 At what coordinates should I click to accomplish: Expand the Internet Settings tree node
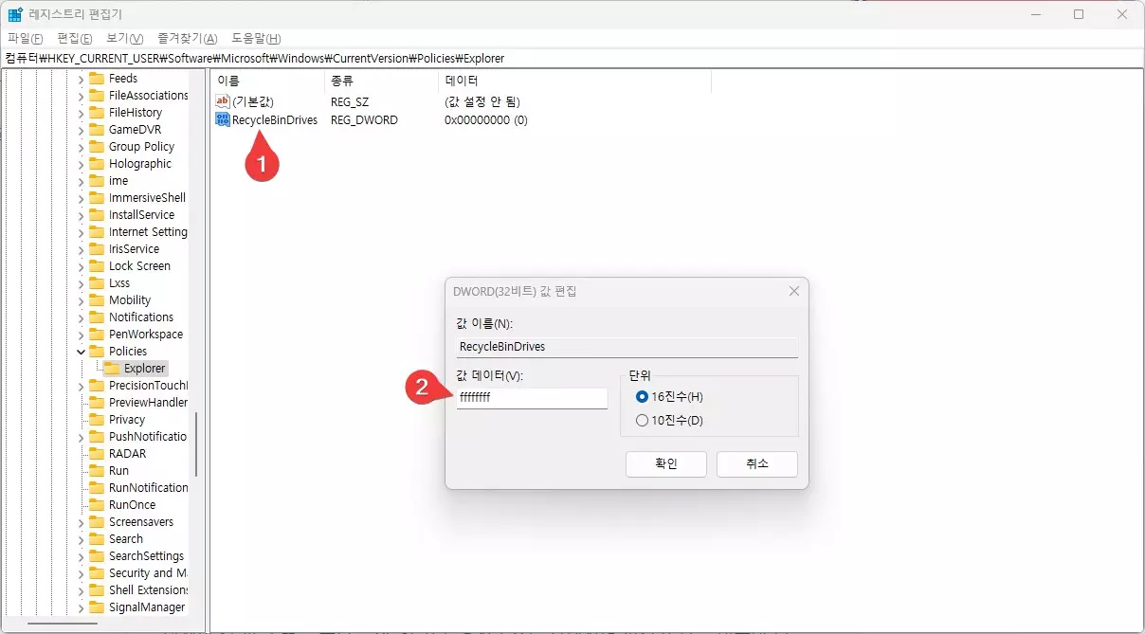pos(81,231)
